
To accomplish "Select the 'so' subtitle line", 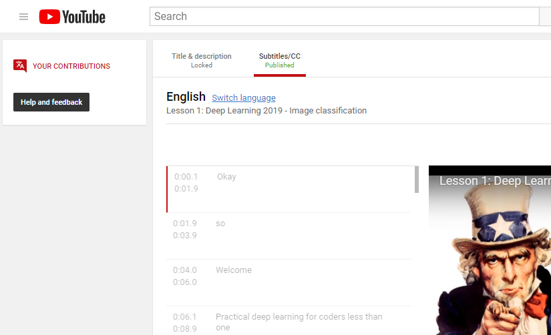I will coord(289,236).
